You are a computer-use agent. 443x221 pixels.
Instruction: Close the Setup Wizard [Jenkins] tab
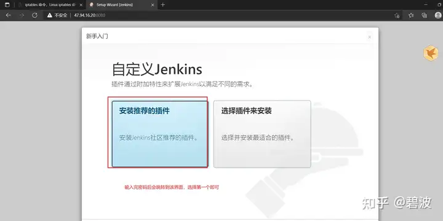pos(153,5)
